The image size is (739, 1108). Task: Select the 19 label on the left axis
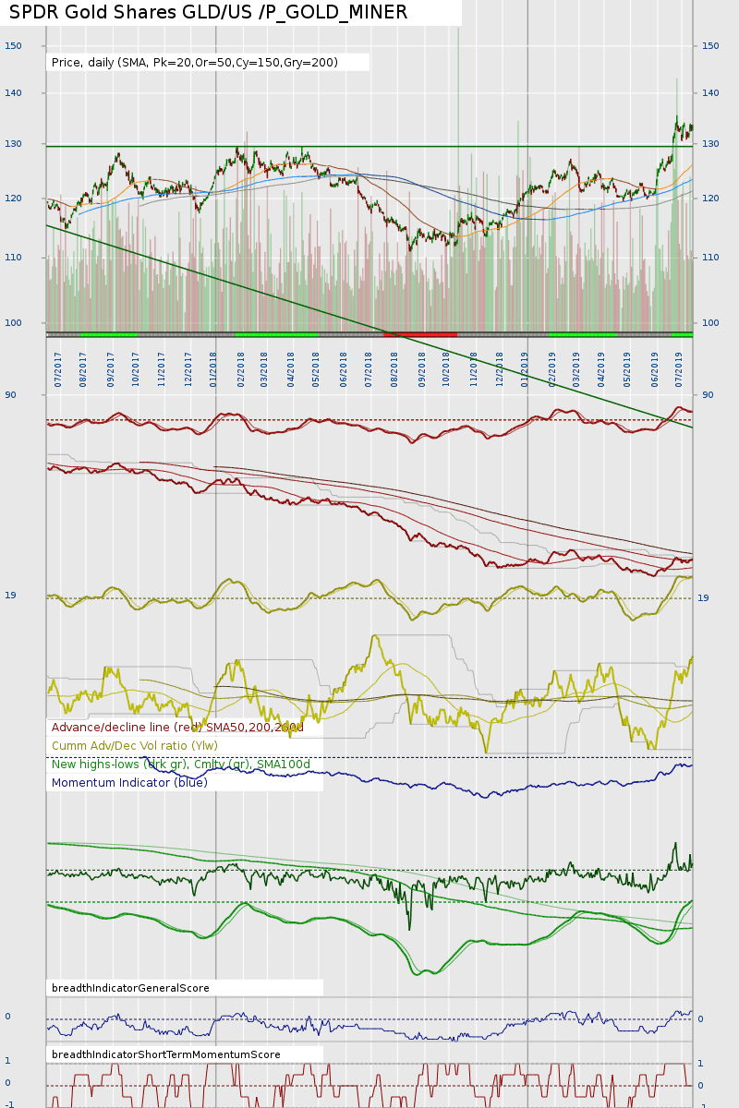pos(10,596)
